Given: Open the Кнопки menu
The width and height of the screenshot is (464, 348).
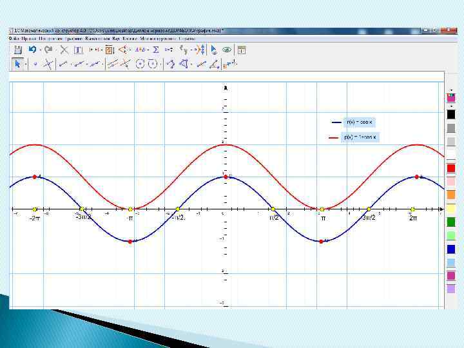Looking at the screenshot, I should (x=130, y=39).
